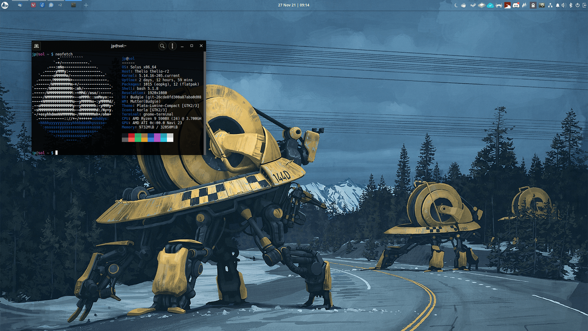Image resolution: width=588 pixels, height=331 pixels.
Task: Open the power session menu
Action: pos(577,5)
